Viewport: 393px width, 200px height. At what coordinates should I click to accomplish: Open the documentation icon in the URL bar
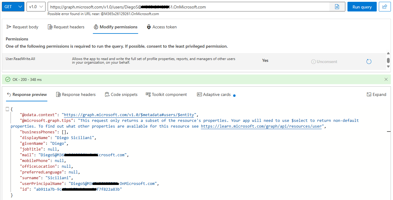[x=337, y=7]
